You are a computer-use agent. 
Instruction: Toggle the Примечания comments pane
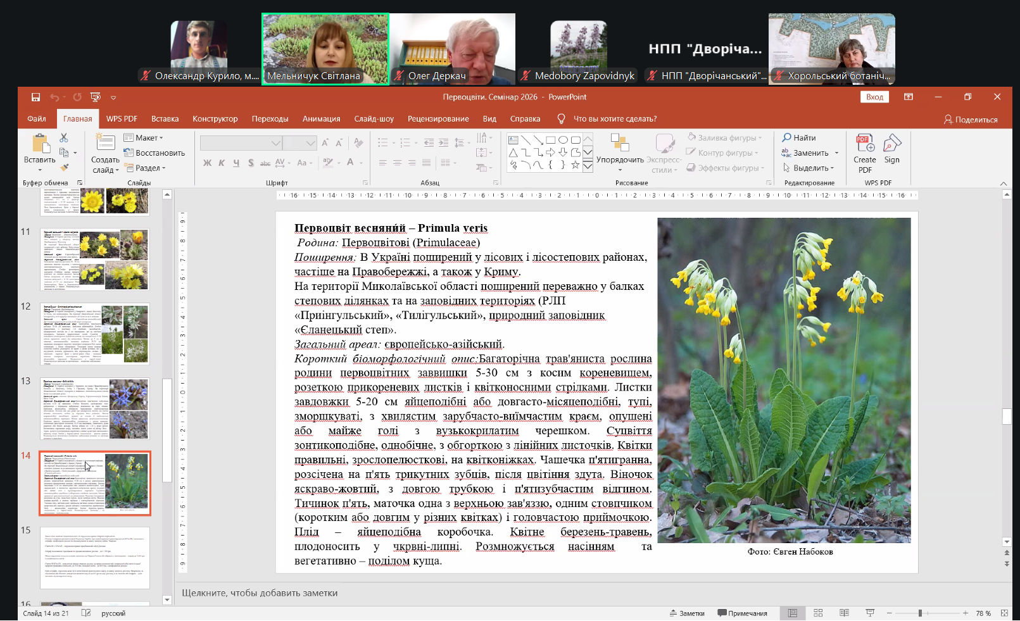(x=742, y=613)
